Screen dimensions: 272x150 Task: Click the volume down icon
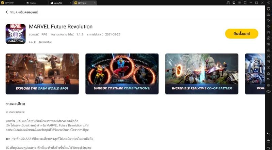[x=268, y=26]
